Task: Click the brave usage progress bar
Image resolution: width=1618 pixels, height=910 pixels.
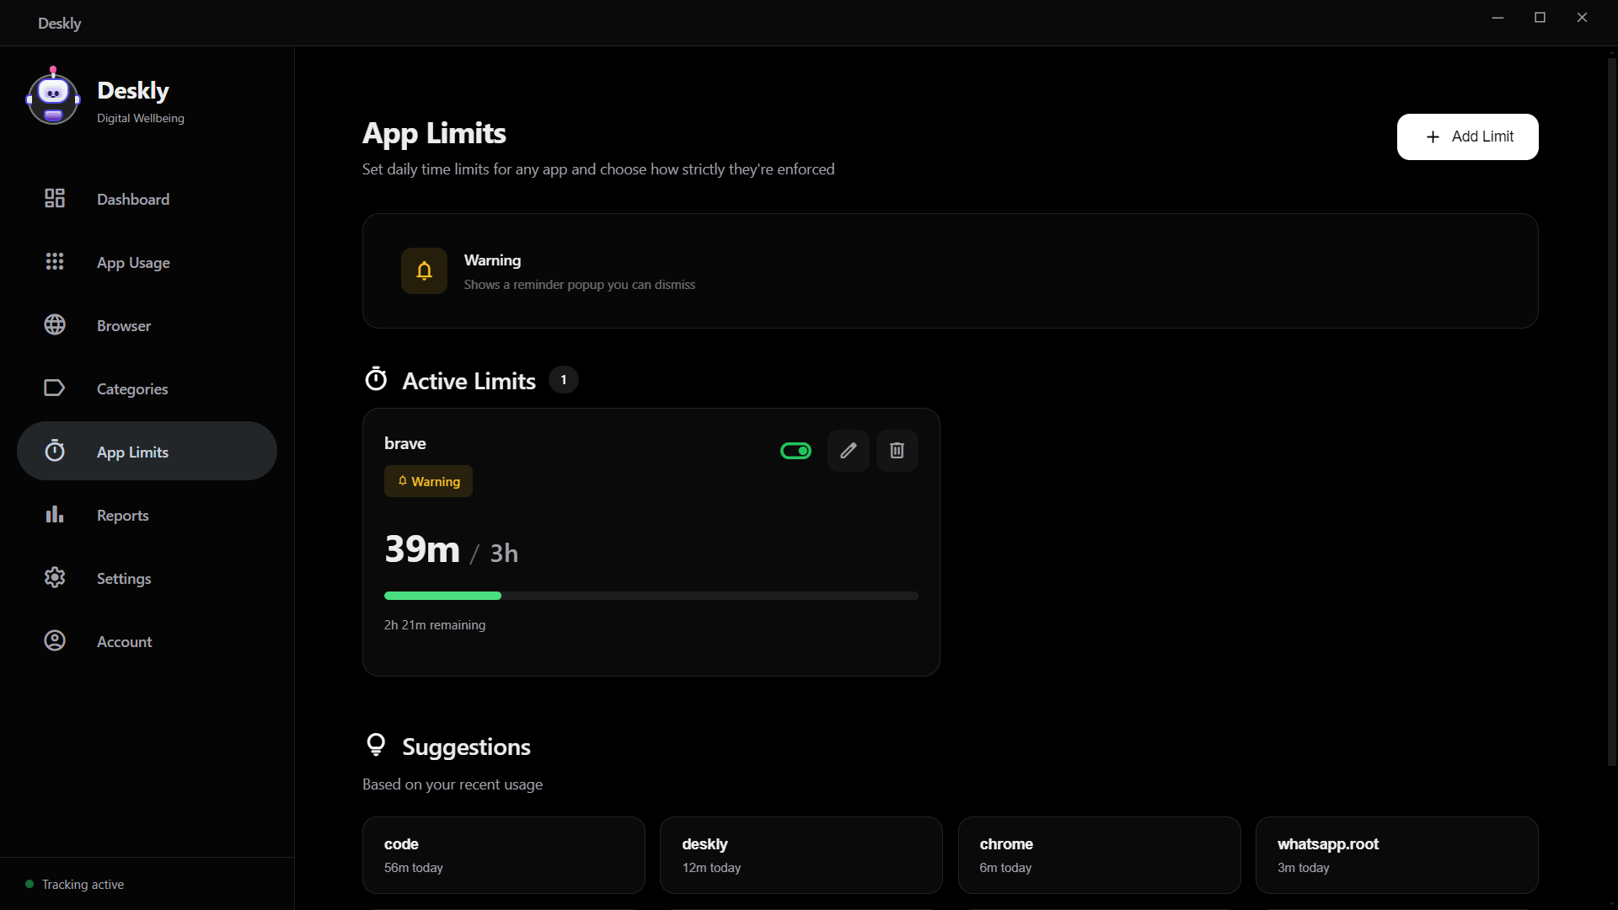Action: point(651,596)
